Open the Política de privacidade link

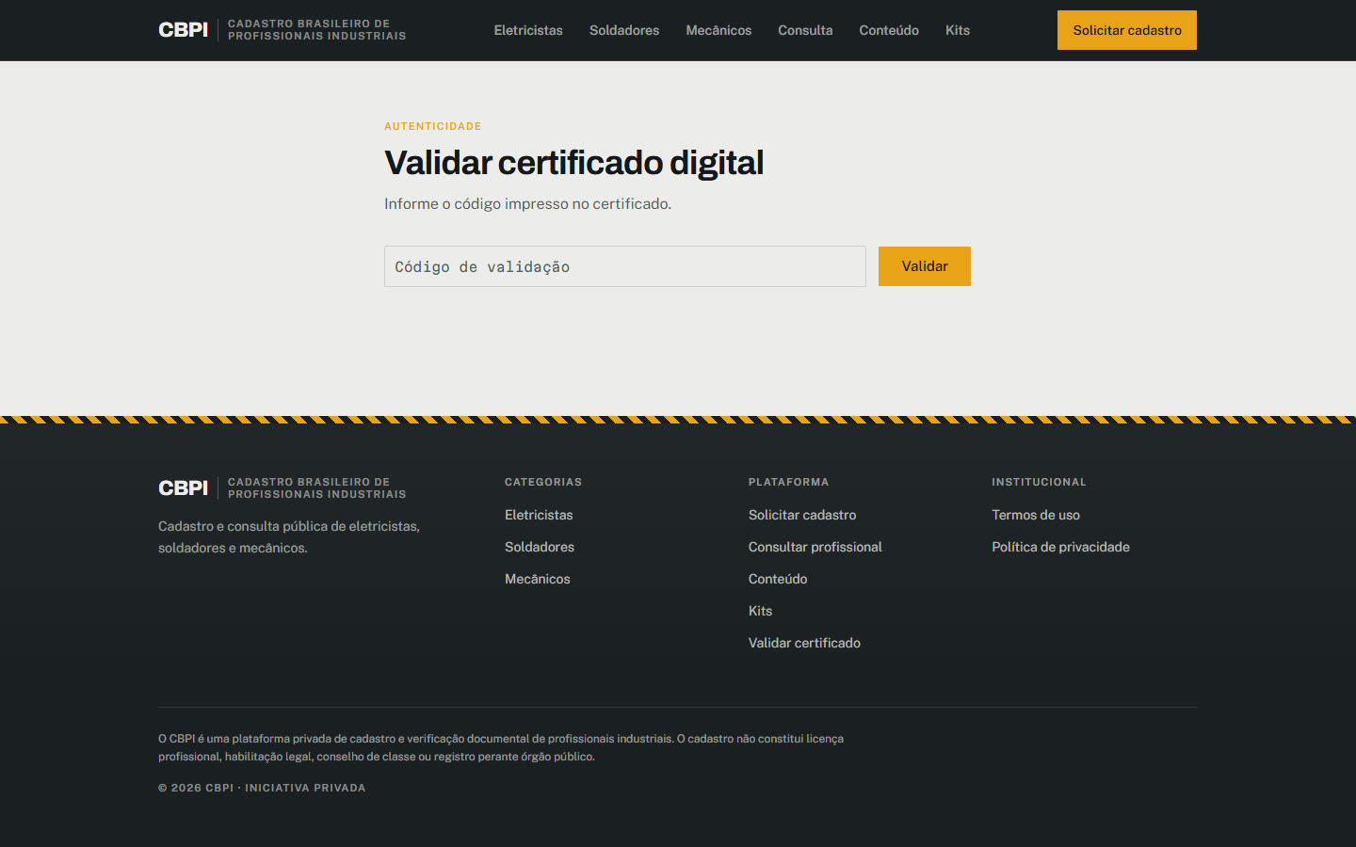point(1060,547)
